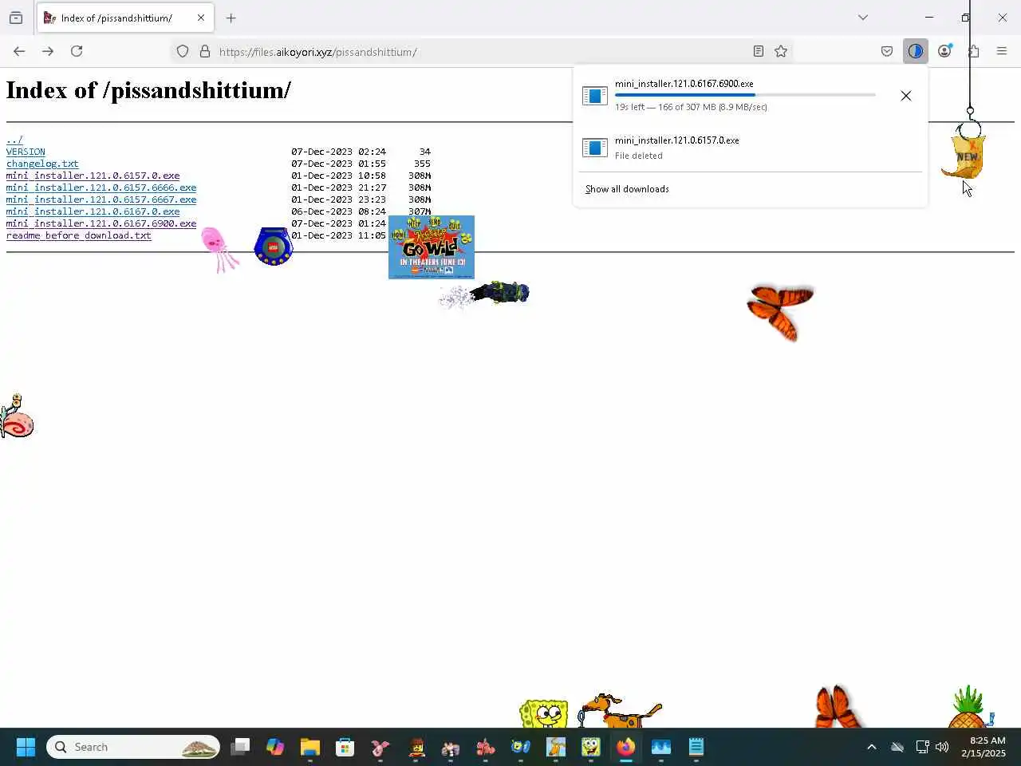
Task: Download mini_installer.121.0.6167.0.exe link
Action: (x=93, y=211)
